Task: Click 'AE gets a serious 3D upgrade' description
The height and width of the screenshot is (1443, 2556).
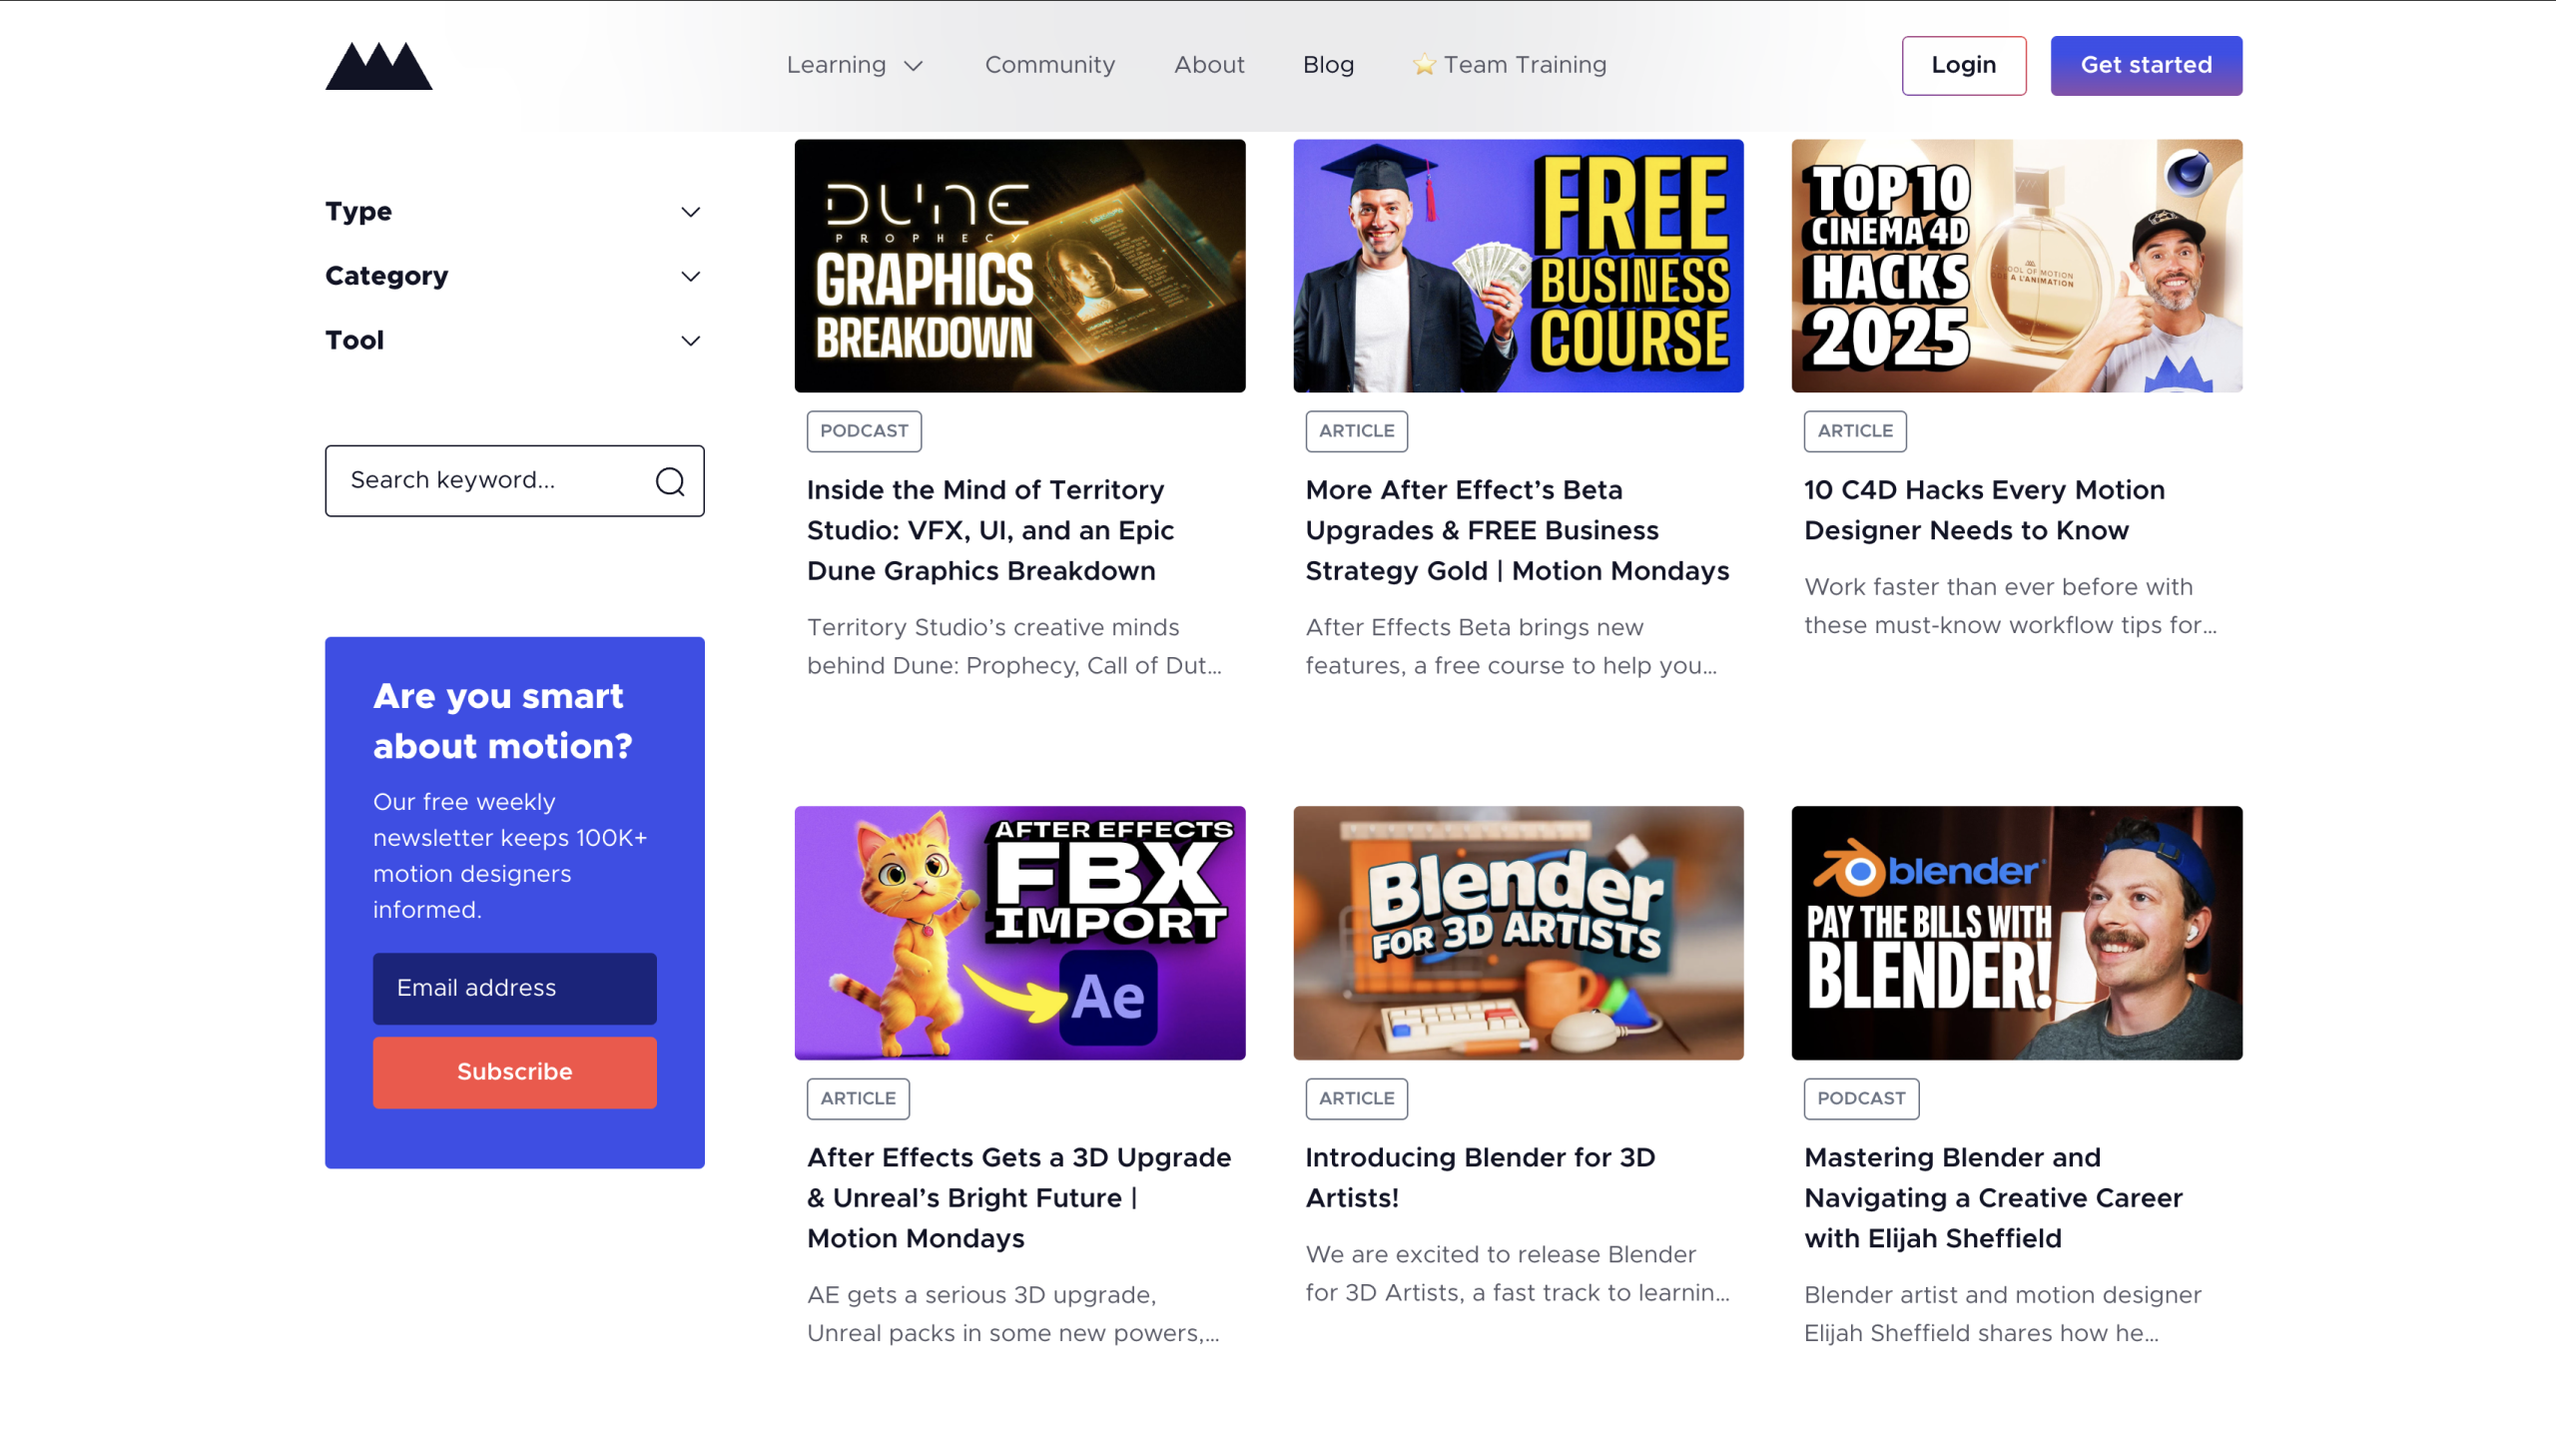Action: pos(1012,1313)
